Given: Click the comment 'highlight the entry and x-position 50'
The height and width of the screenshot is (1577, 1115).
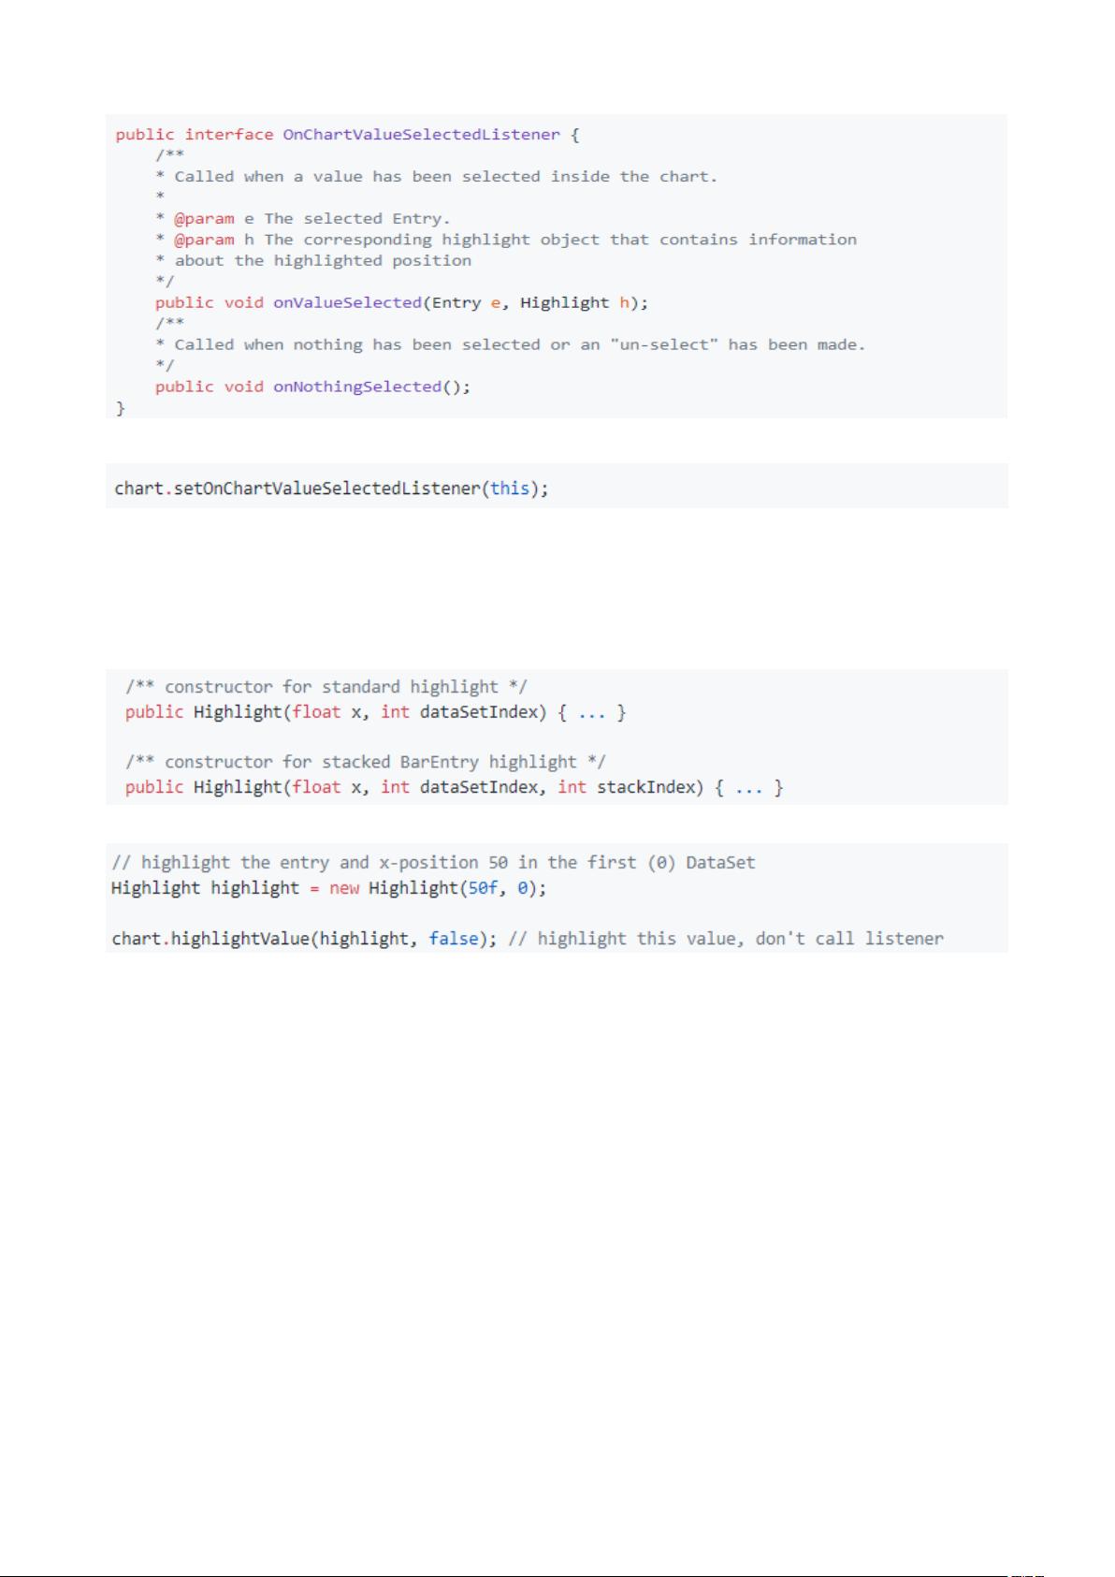Looking at the screenshot, I should (433, 863).
